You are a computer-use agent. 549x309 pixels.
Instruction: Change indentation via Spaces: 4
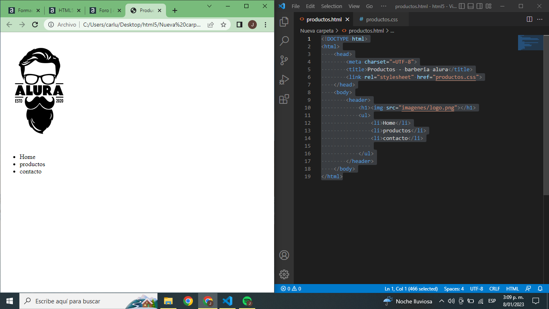pos(454,288)
